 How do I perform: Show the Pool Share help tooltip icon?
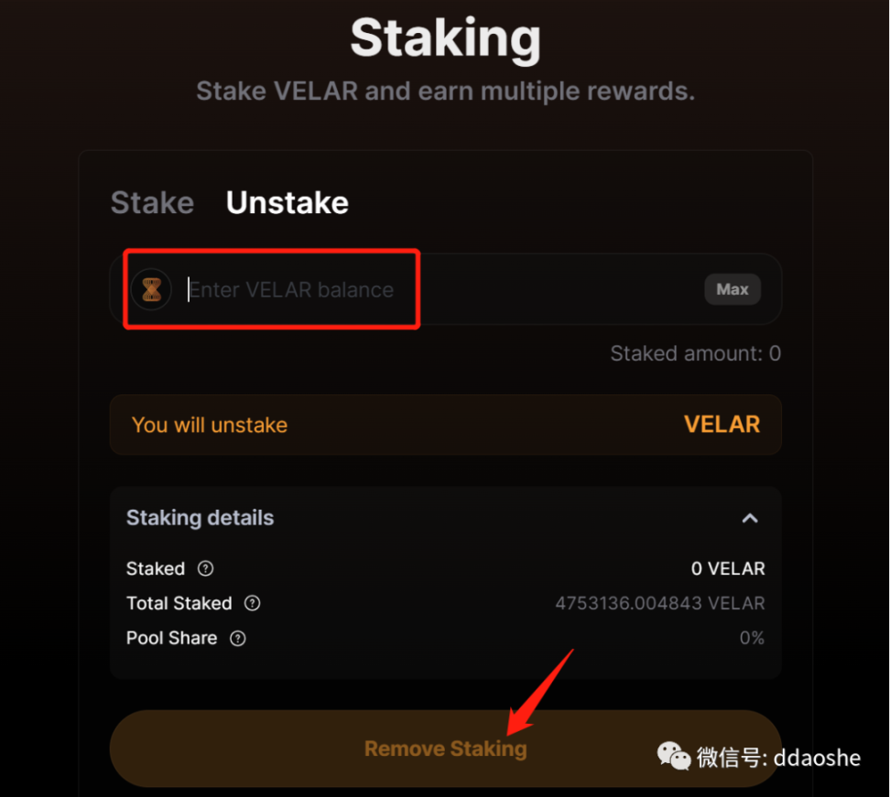238,639
